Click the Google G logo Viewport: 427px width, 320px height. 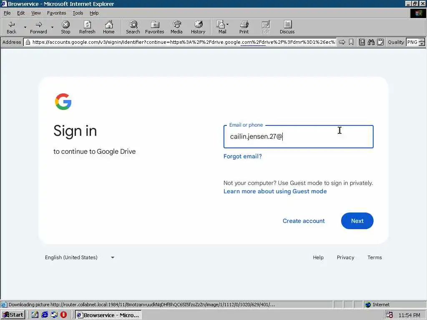pyautogui.click(x=63, y=102)
